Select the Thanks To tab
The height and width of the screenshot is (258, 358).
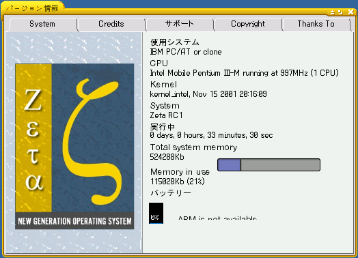coord(316,24)
